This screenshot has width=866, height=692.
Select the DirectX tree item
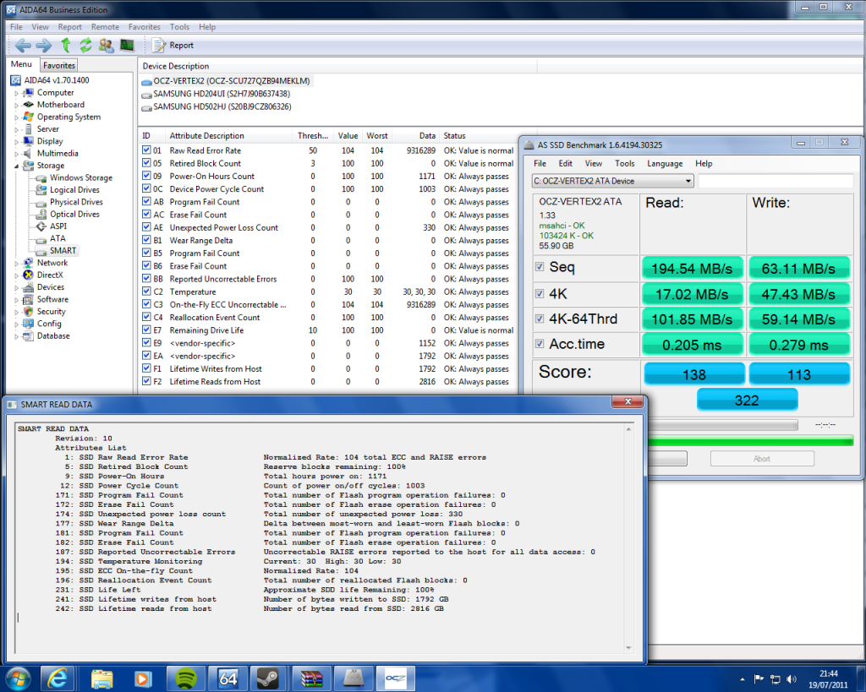(x=50, y=275)
